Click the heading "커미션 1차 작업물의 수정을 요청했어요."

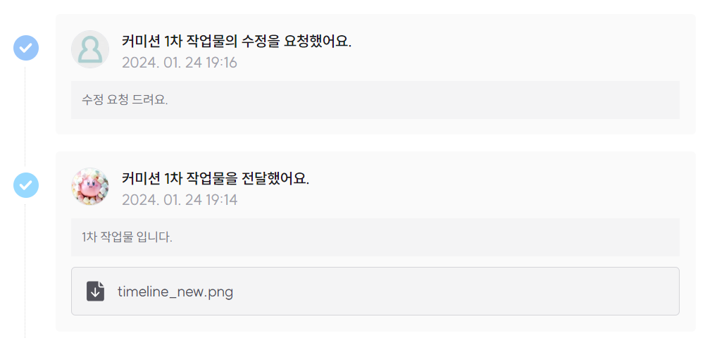(x=237, y=42)
